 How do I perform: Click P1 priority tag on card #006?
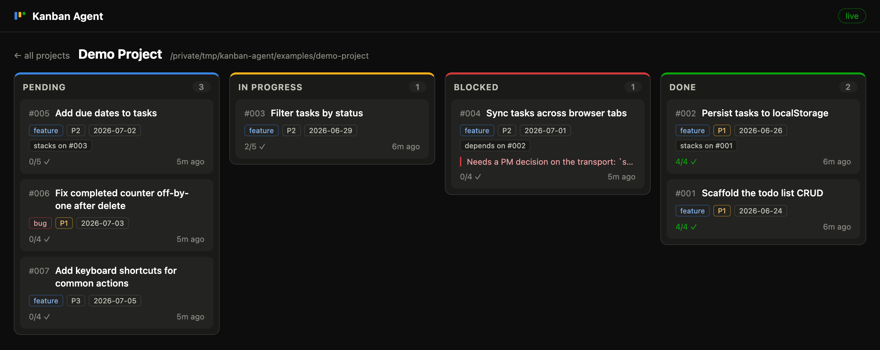pos(64,223)
